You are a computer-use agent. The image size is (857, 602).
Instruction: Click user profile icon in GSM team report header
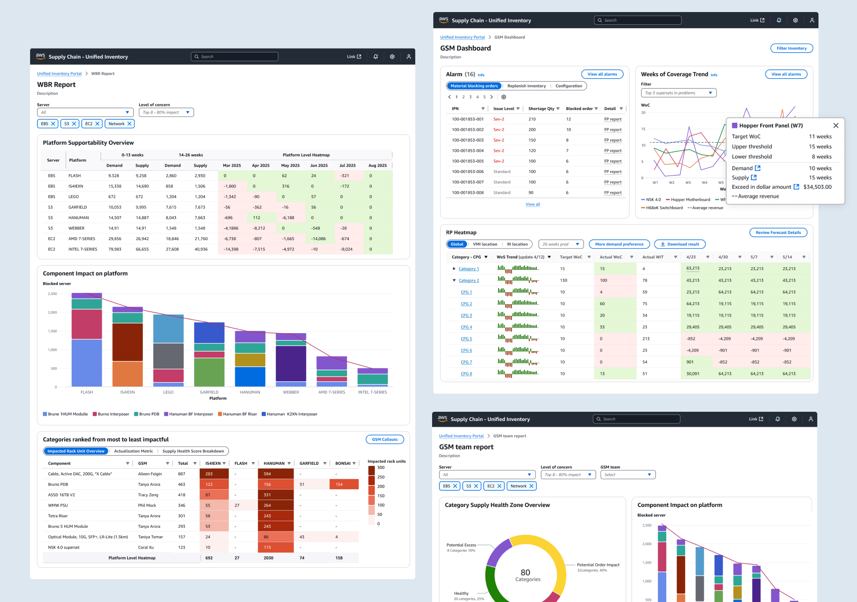tap(810, 419)
